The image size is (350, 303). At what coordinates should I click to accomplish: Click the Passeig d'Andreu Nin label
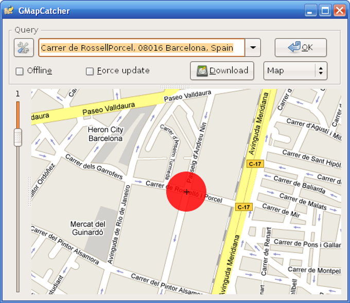197,153
